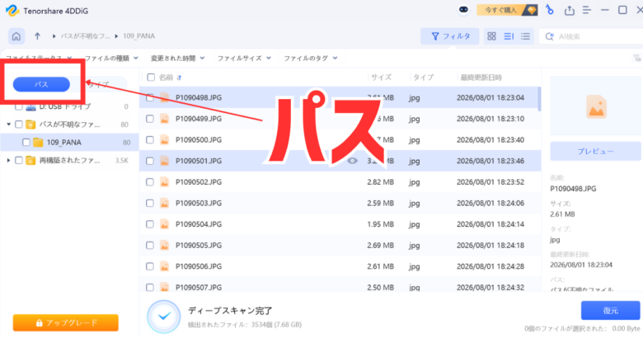Select the P1090507.JPG file name
The image size is (643, 338).
tap(199, 287)
